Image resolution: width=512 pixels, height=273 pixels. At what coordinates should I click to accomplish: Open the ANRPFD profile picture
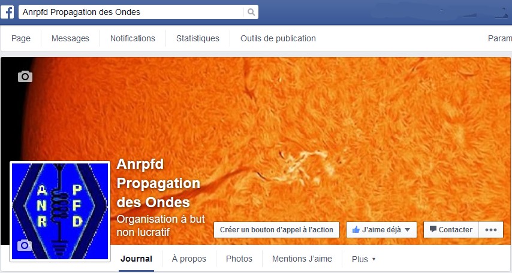(x=60, y=211)
